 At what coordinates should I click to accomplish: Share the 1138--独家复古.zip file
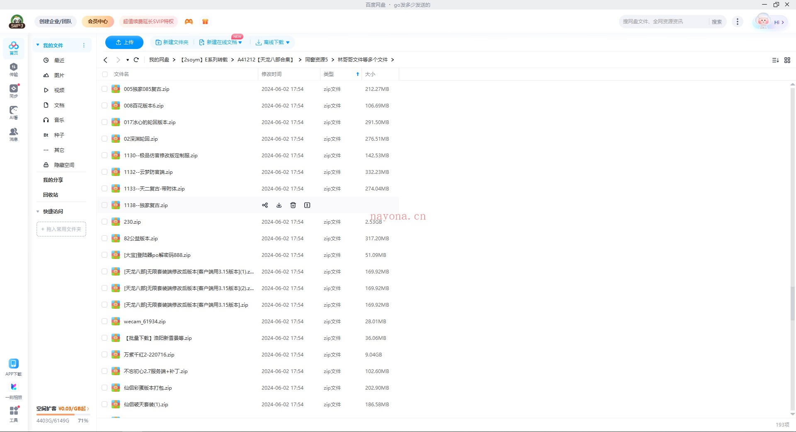click(265, 205)
